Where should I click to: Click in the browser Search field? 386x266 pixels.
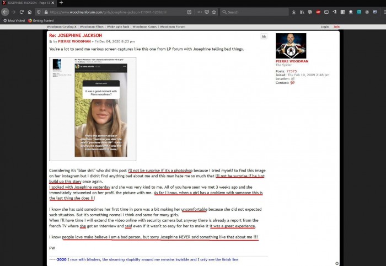[254, 12]
